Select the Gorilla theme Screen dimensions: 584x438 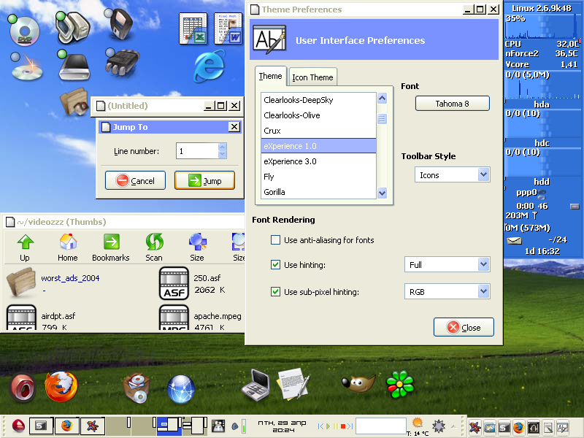click(318, 192)
